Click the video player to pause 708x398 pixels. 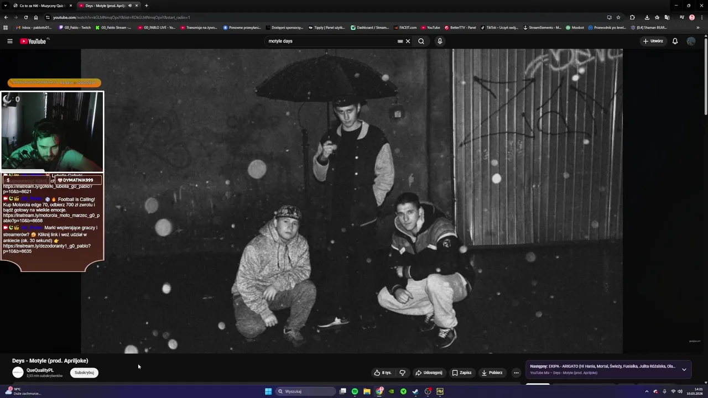point(352,201)
